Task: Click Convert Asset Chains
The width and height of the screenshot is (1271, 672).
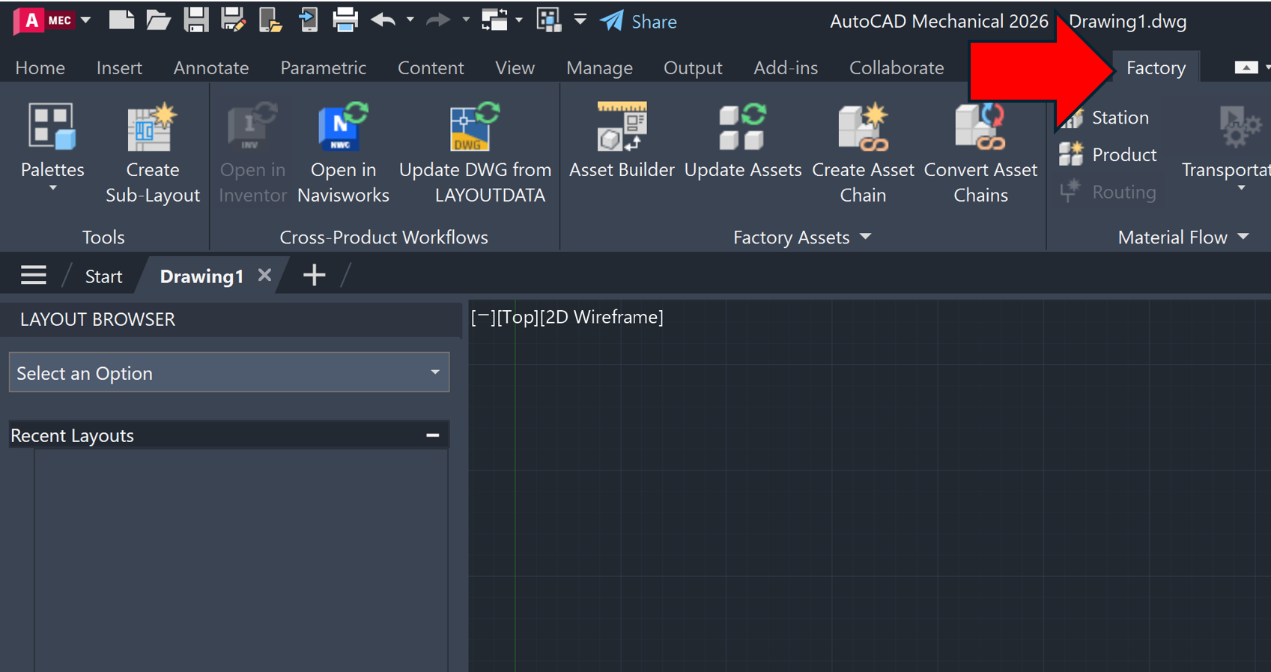Action: (980, 153)
